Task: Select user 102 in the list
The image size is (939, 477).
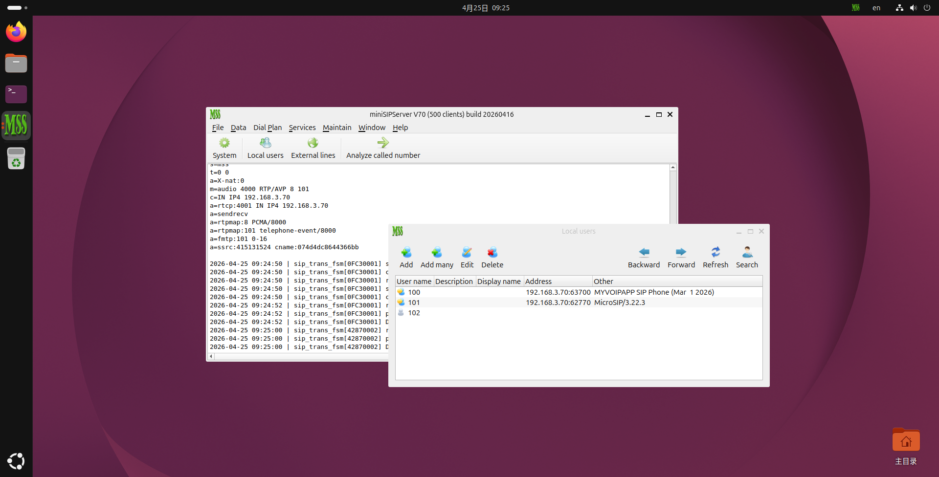Action: 414,313
